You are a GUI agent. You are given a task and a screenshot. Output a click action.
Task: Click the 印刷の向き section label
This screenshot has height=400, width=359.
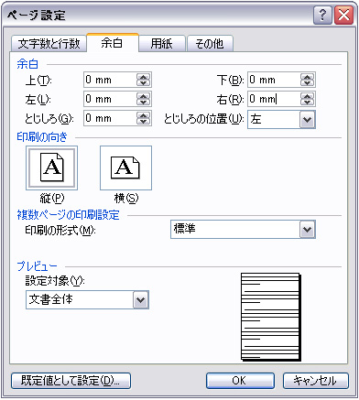[42, 137]
